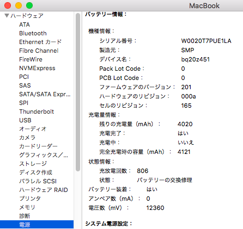Click device name bq20z451
The height and width of the screenshot is (229, 243).
(x=196, y=59)
